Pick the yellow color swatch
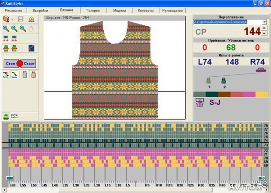 pyautogui.click(x=262, y=94)
